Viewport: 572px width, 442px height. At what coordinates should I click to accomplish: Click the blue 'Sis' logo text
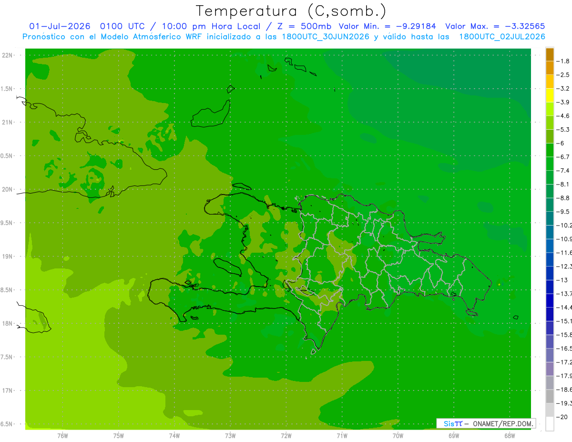(448, 423)
